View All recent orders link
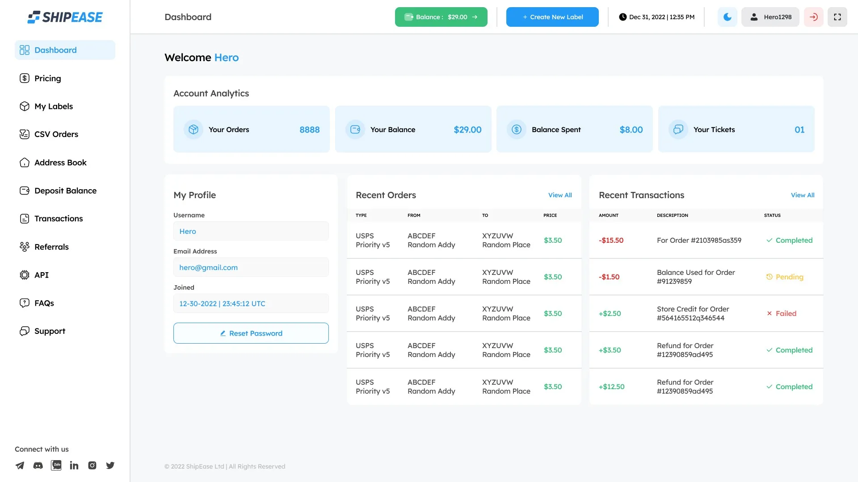Screen dimensions: 858x482 (559, 195)
